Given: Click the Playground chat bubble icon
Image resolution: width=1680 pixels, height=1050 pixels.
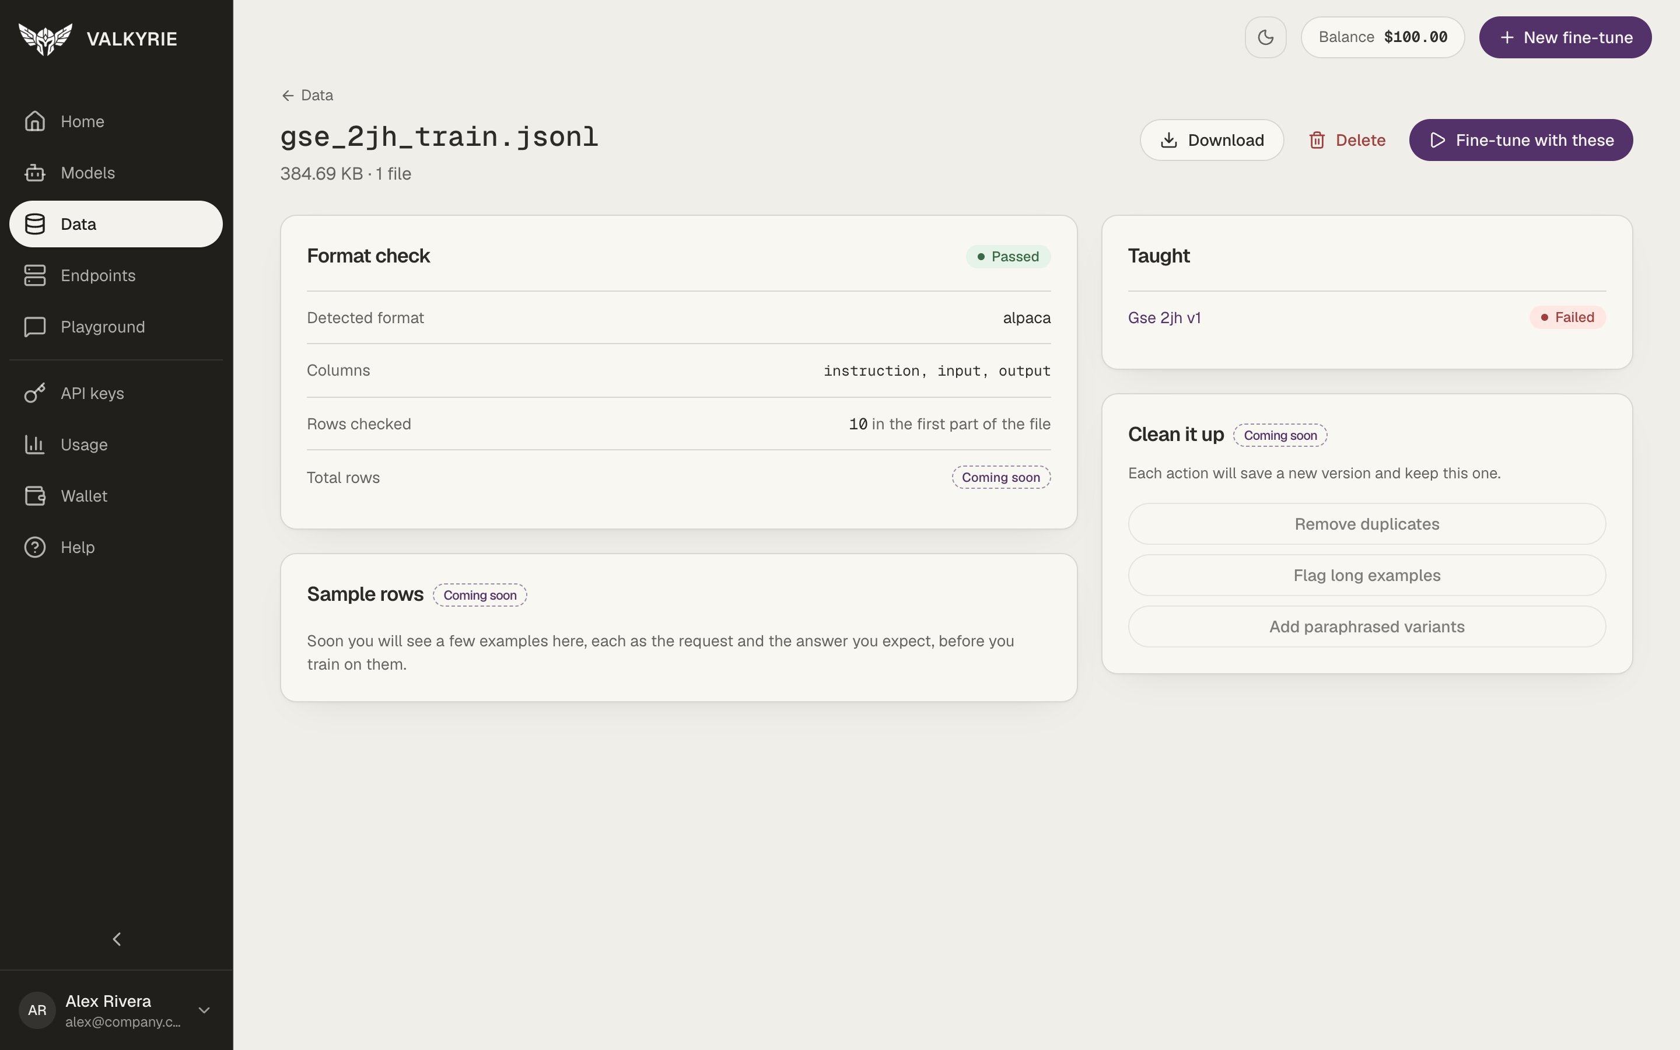Looking at the screenshot, I should [x=35, y=327].
